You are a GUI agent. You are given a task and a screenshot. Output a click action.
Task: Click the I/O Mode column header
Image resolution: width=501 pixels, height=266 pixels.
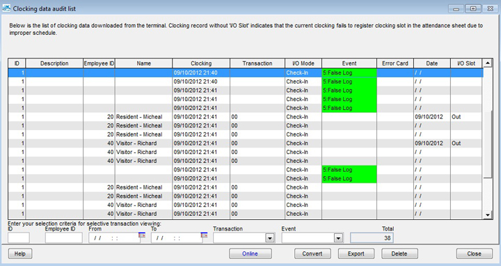(x=303, y=63)
